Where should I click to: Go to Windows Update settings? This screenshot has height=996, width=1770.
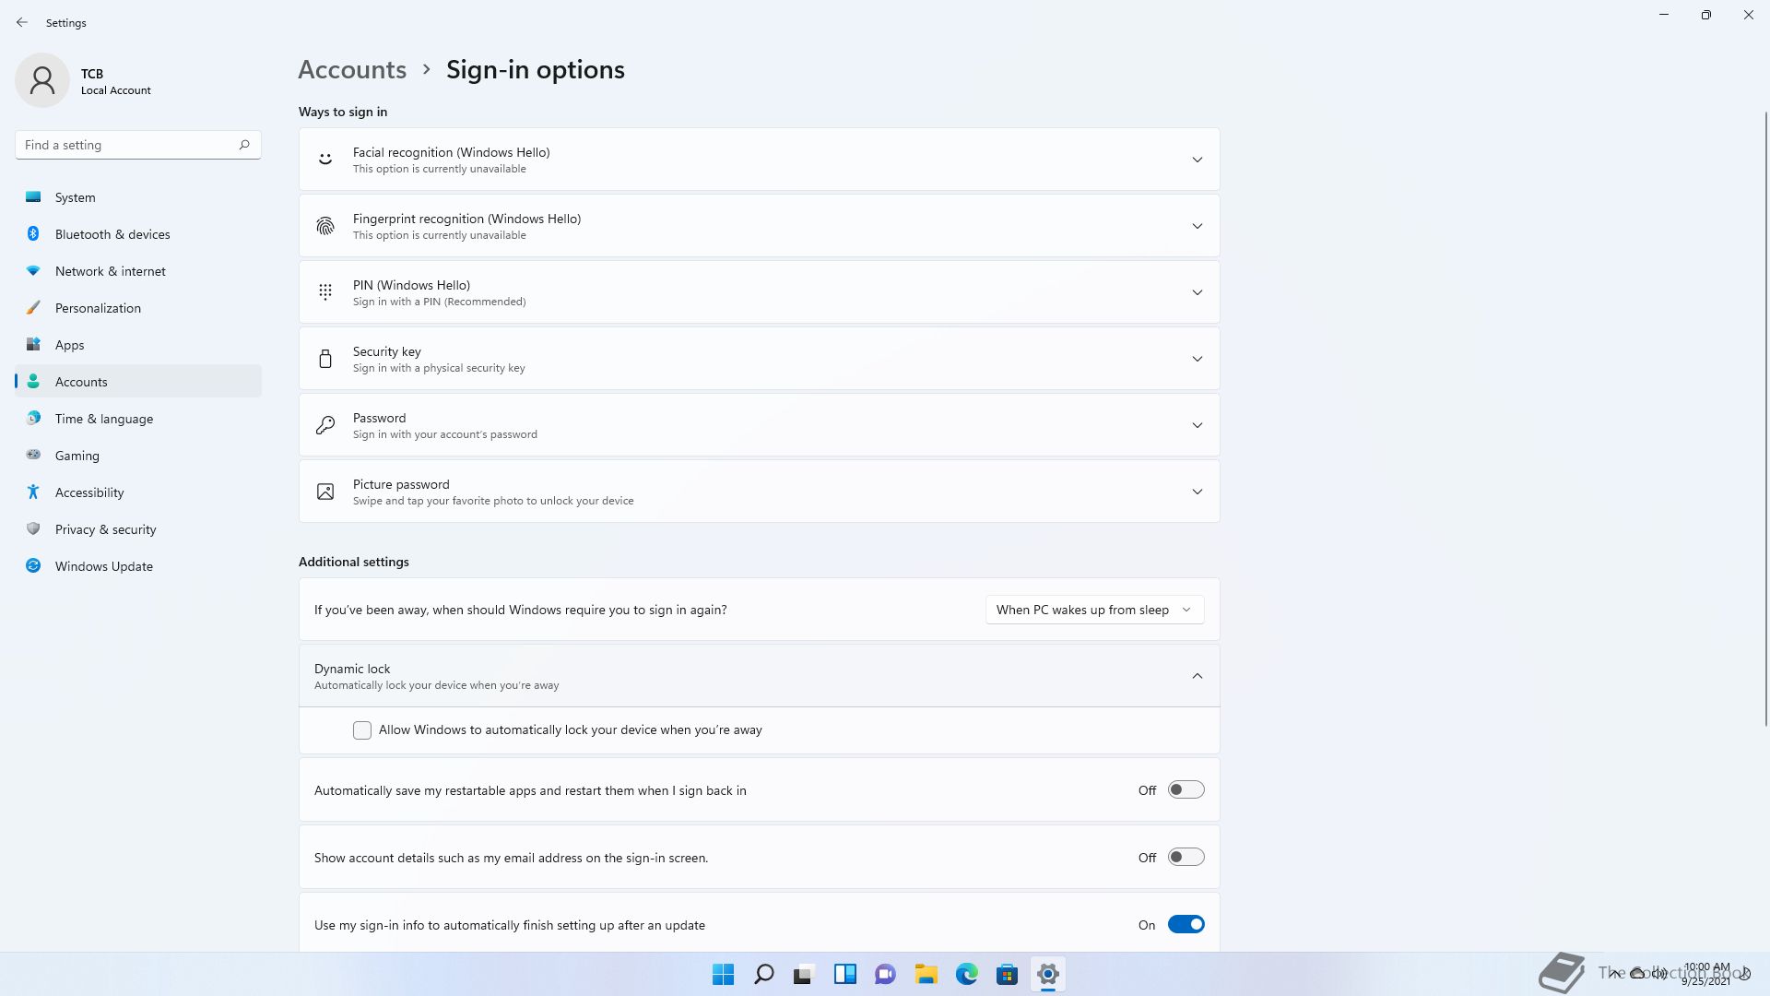(138, 566)
